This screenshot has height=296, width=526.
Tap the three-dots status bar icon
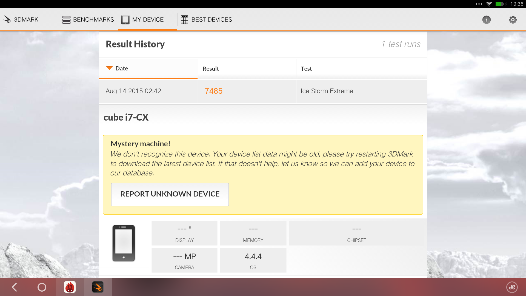pos(479,4)
